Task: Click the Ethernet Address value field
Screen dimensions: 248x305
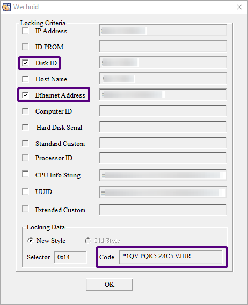Action: click(163, 94)
